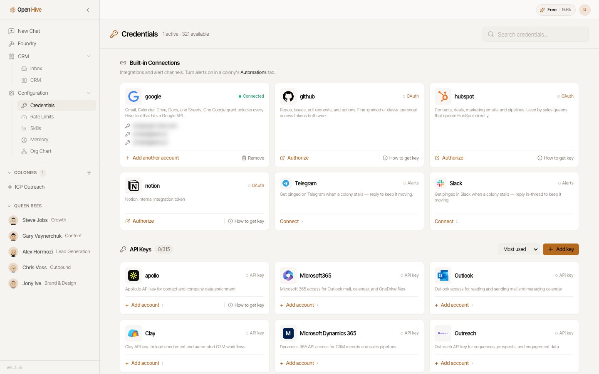Click the Outreach logo icon
This screenshot has width=599, height=374.
443,333
